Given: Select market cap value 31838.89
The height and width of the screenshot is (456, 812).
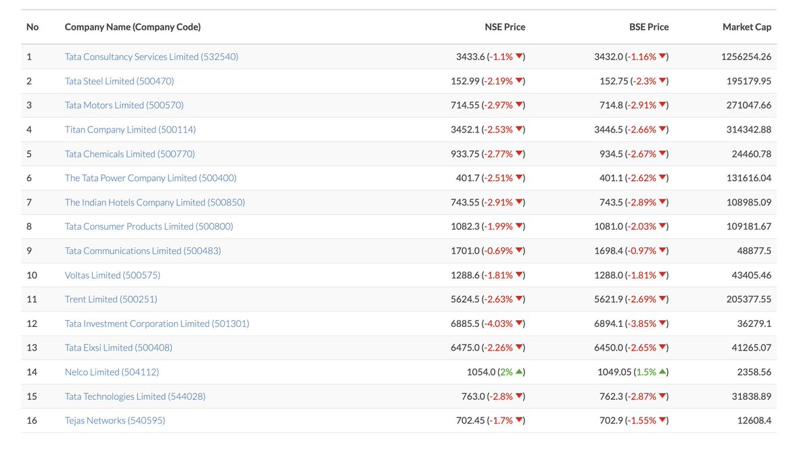Looking at the screenshot, I should tap(752, 397).
